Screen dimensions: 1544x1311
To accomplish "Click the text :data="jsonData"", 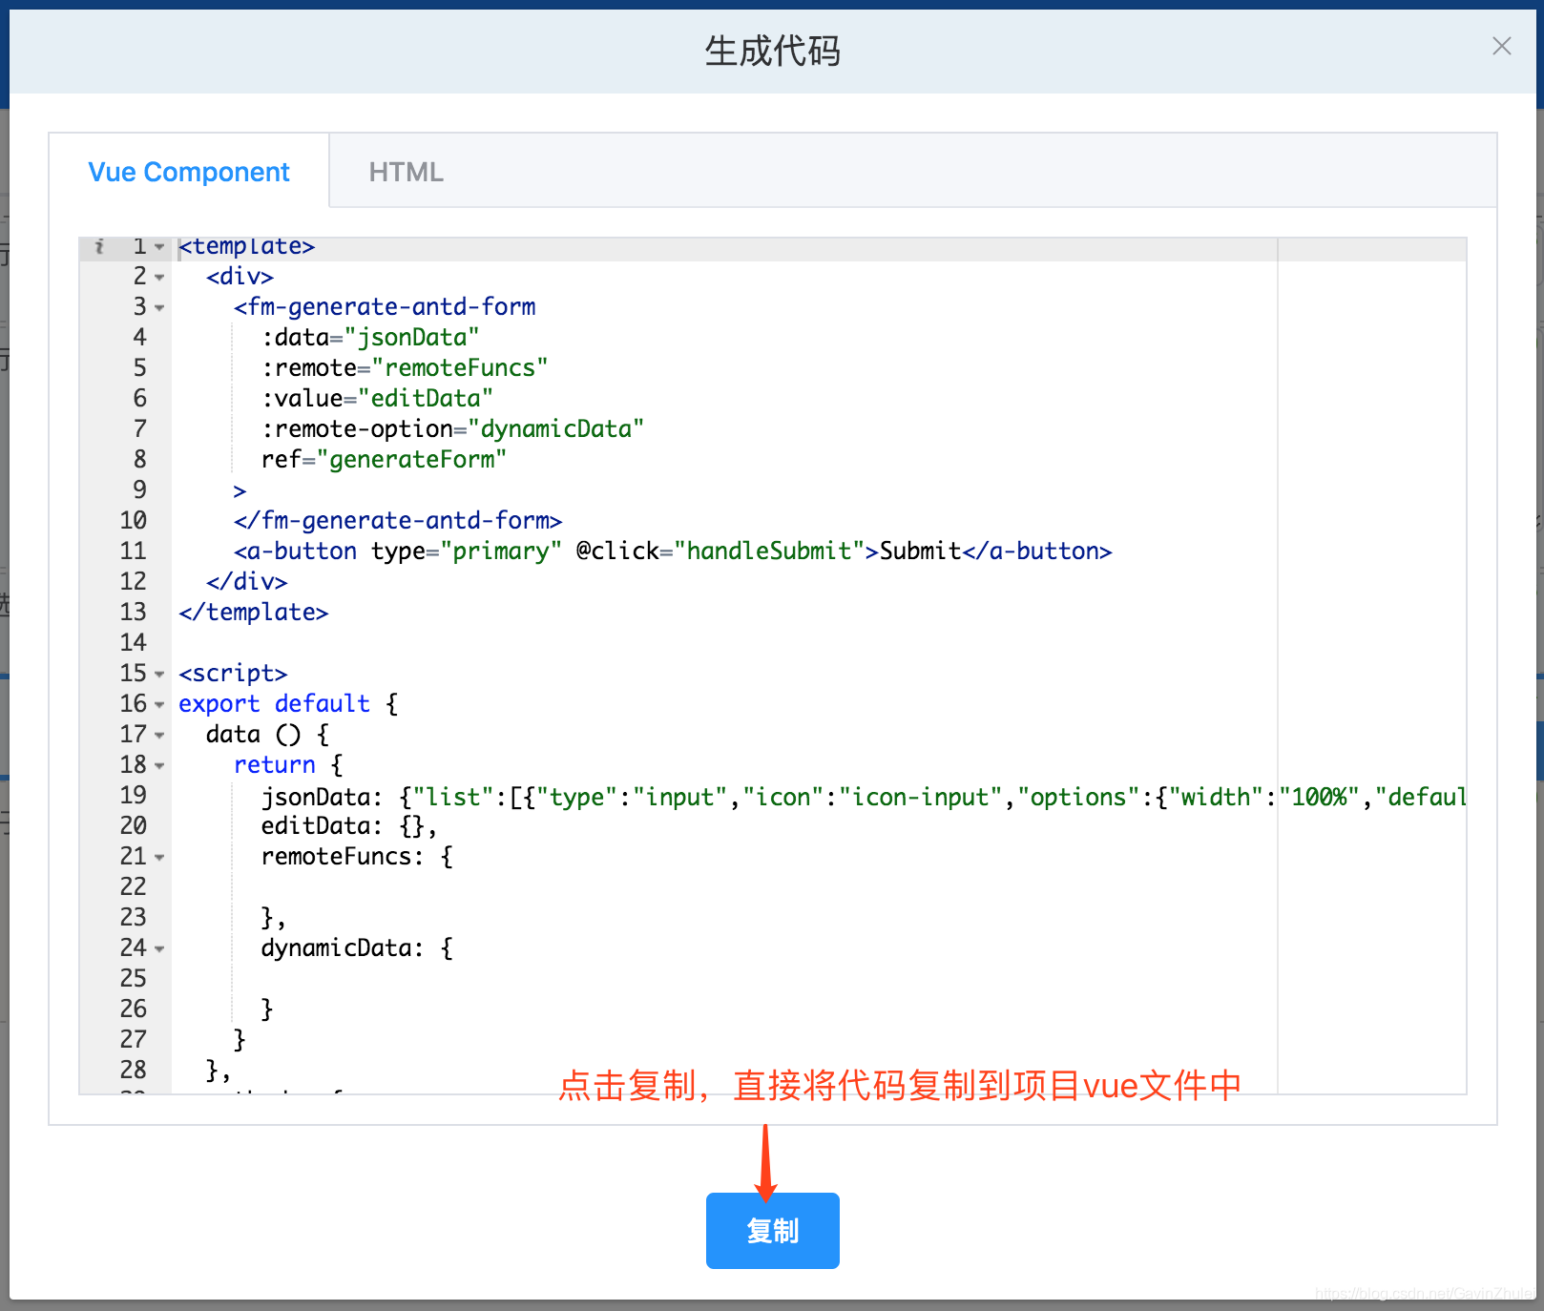I will 370,337.
